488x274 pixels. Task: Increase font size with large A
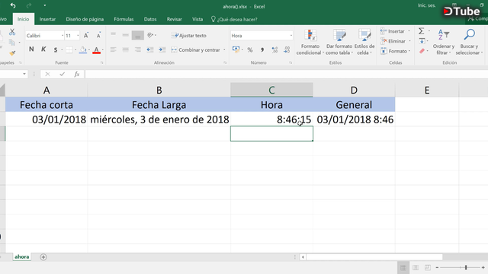tap(86, 36)
